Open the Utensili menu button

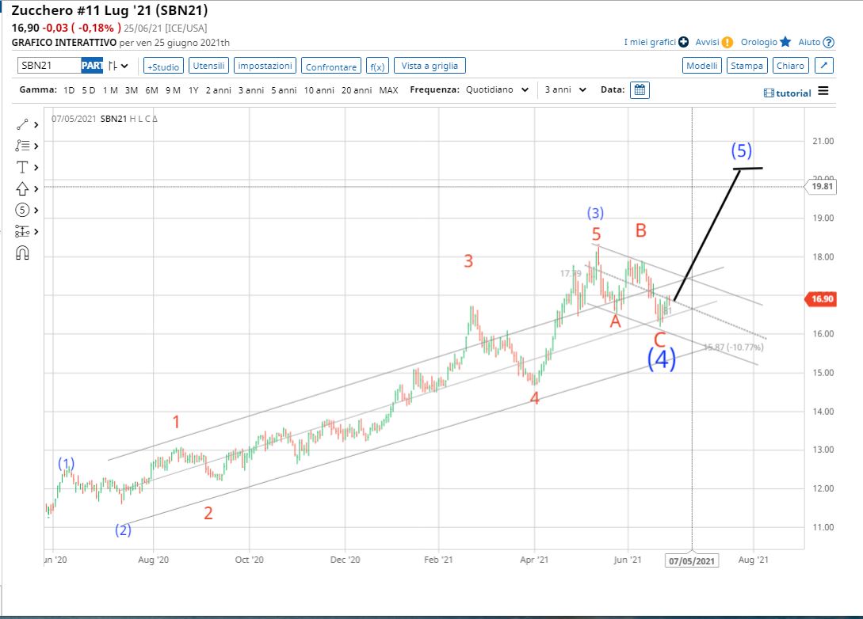click(208, 66)
